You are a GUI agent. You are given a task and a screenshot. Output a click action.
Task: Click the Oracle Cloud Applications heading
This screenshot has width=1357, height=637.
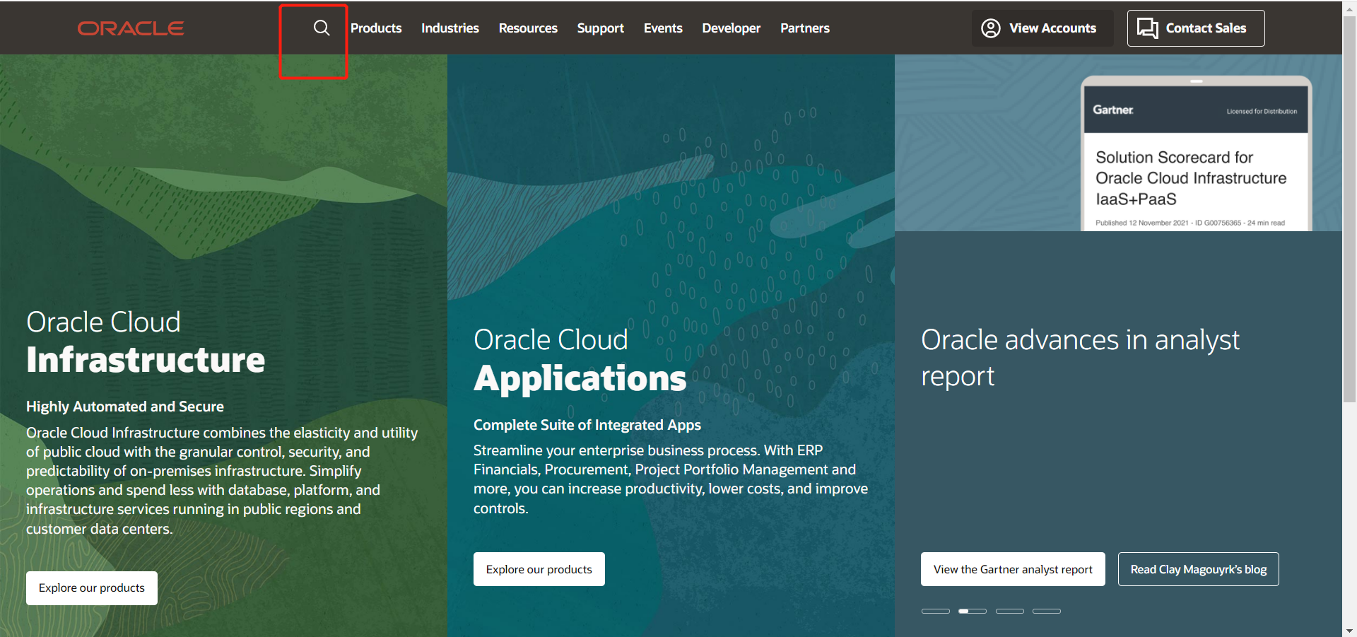point(580,360)
